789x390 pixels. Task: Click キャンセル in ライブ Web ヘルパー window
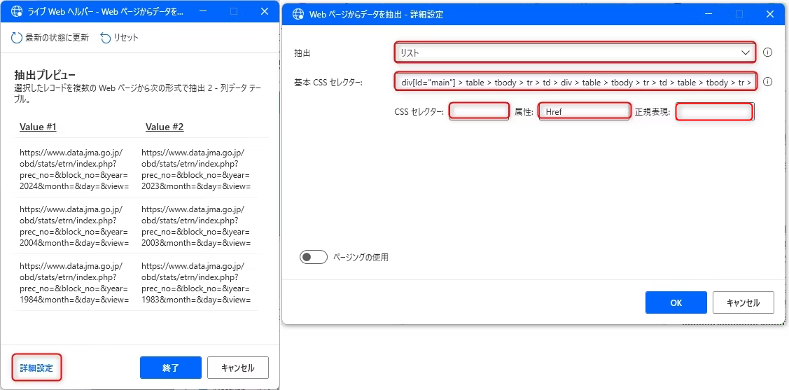point(238,368)
